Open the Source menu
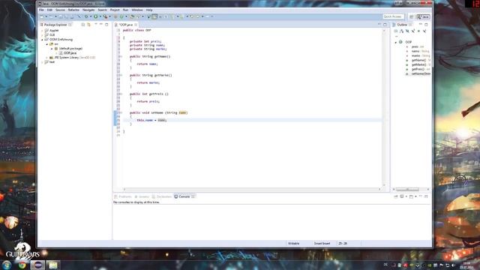This screenshot has height=270, width=480. (60, 10)
